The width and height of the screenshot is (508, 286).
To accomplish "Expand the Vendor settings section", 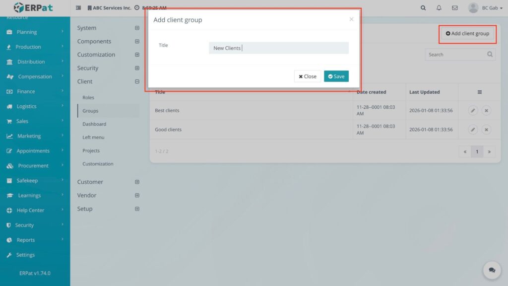I will 137,196.
